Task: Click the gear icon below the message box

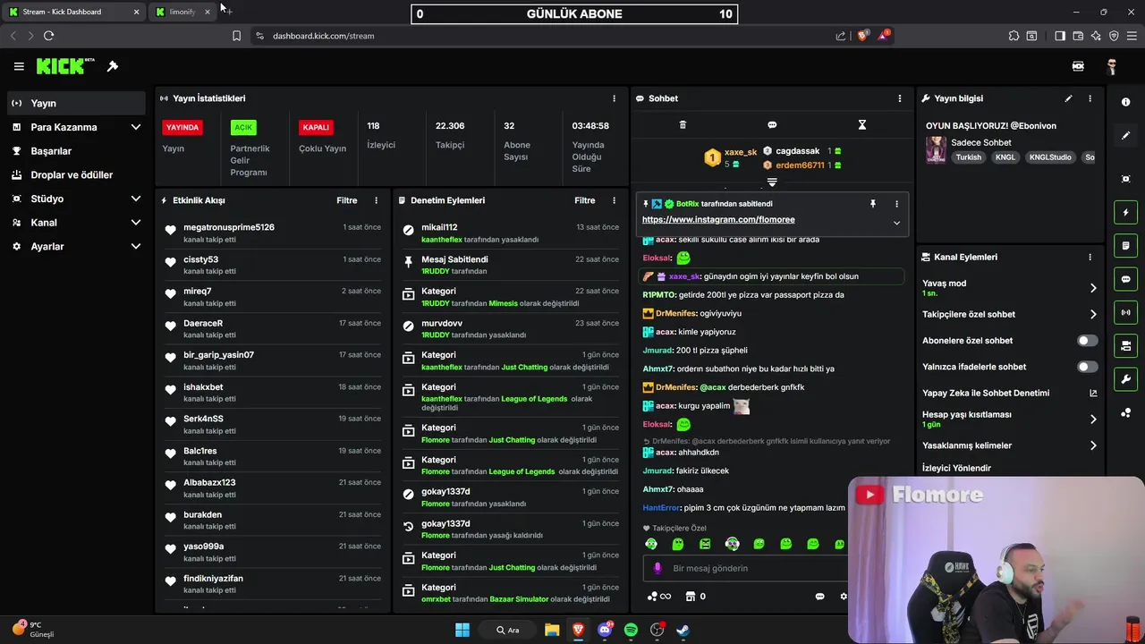Action: [843, 597]
